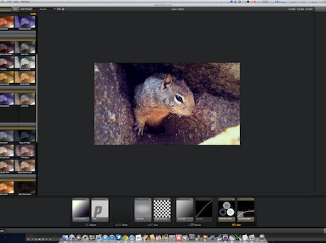Image resolution: width=326 pixels, height=243 pixels.
Task: Turn off the checkerboard tool's green toggle
Action: [x=169, y=199]
